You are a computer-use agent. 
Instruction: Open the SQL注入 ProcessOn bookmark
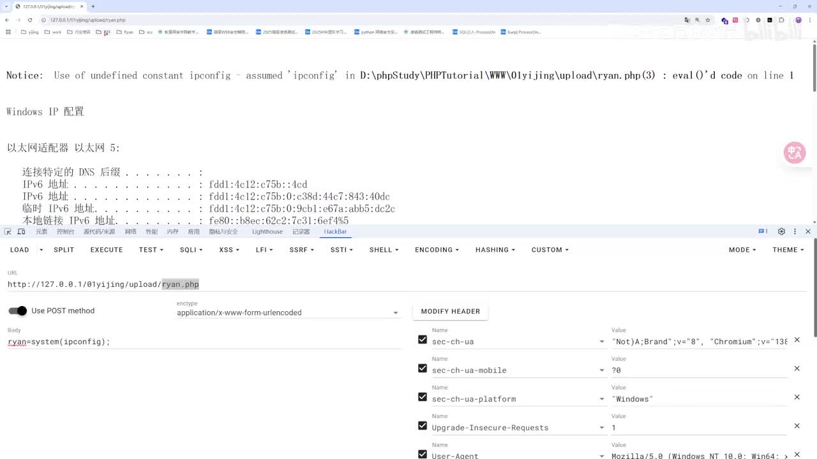coord(473,32)
